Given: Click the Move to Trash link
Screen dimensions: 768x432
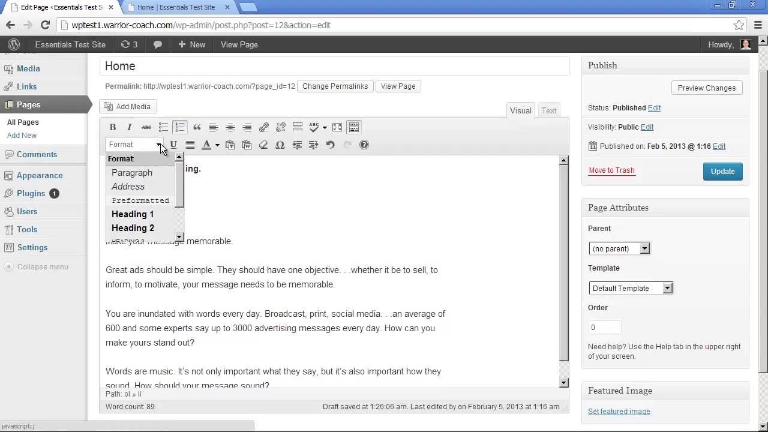Looking at the screenshot, I should 611,170.
